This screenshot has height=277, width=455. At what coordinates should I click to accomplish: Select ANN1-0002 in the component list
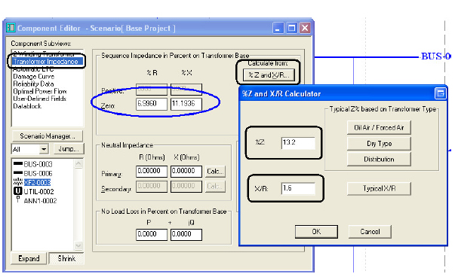click(40, 201)
